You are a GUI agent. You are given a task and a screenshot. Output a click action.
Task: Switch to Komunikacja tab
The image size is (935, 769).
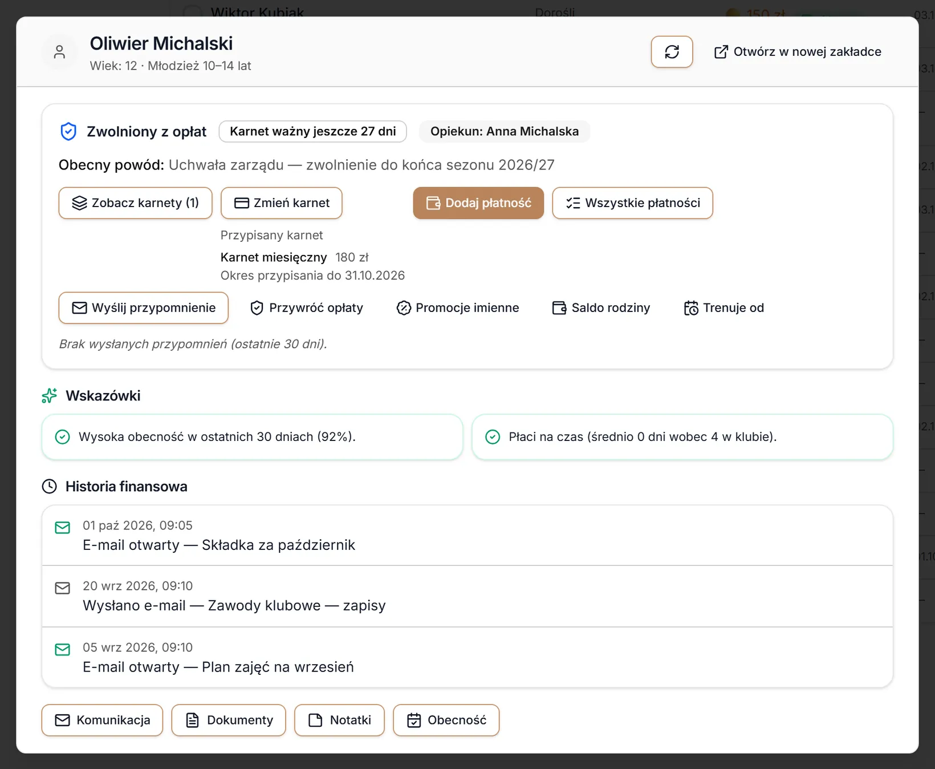click(102, 721)
